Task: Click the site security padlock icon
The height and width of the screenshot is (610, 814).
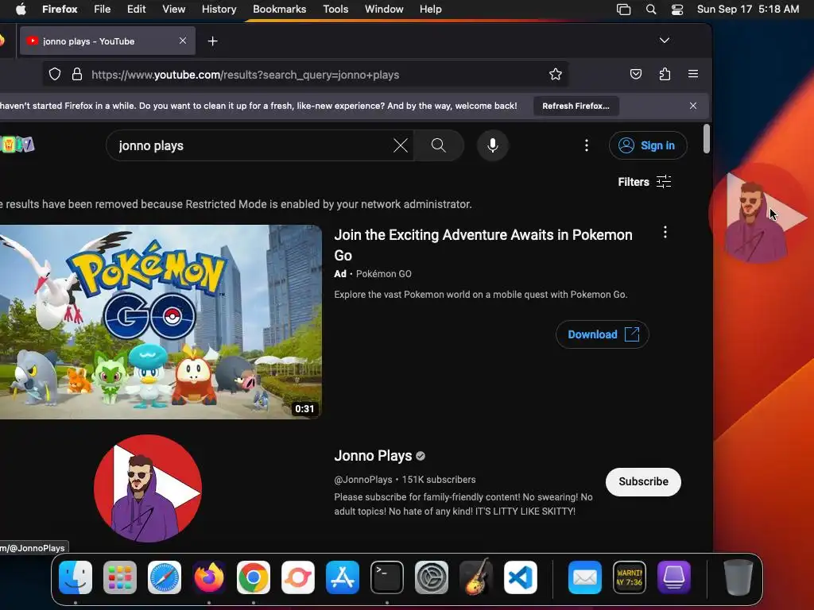Action: (77, 74)
